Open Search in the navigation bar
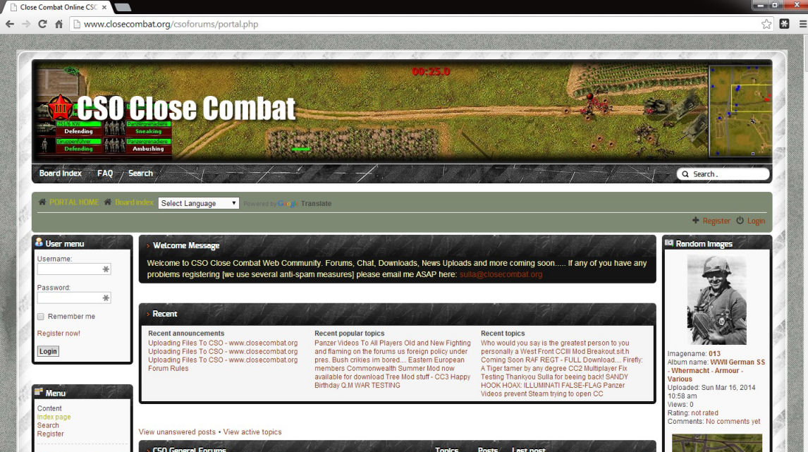Viewport: 808px width, 452px height. (140, 173)
